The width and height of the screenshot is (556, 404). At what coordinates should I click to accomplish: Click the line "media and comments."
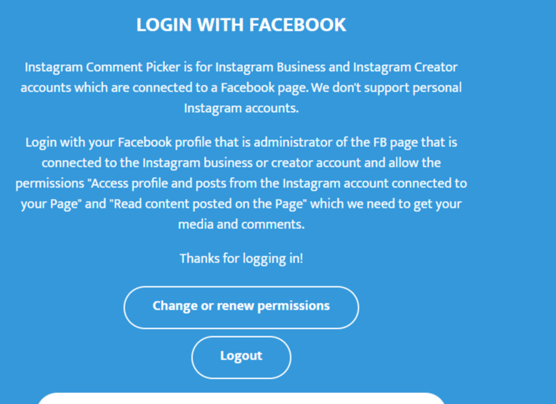point(241,224)
